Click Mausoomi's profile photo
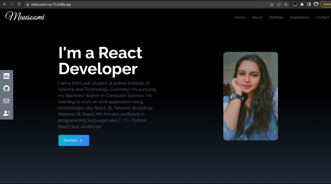 click(250, 96)
